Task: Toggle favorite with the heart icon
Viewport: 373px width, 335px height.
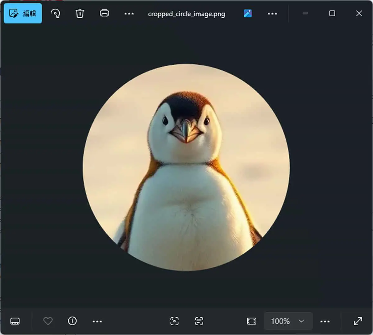Action: tap(48, 321)
